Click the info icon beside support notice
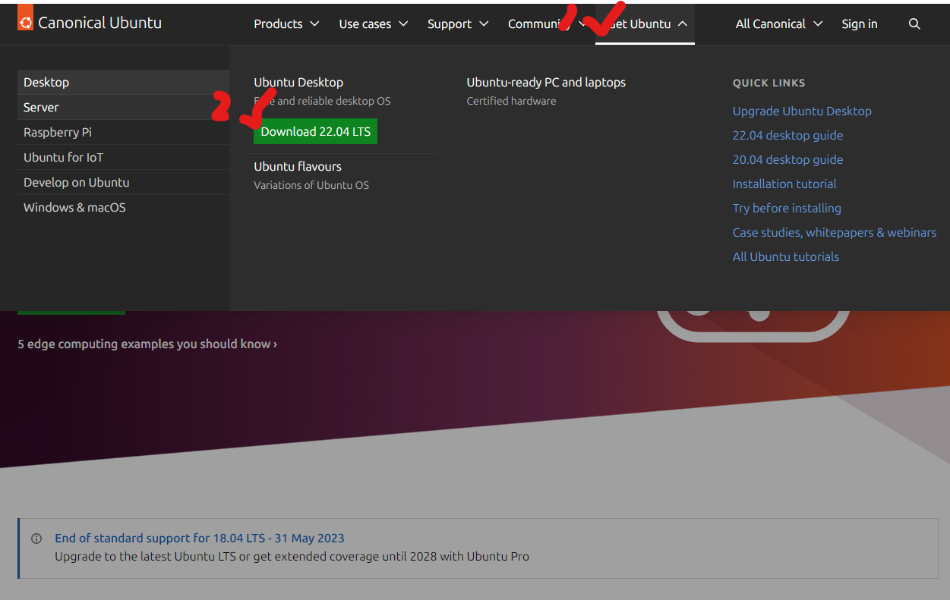The height and width of the screenshot is (600, 950). point(36,539)
